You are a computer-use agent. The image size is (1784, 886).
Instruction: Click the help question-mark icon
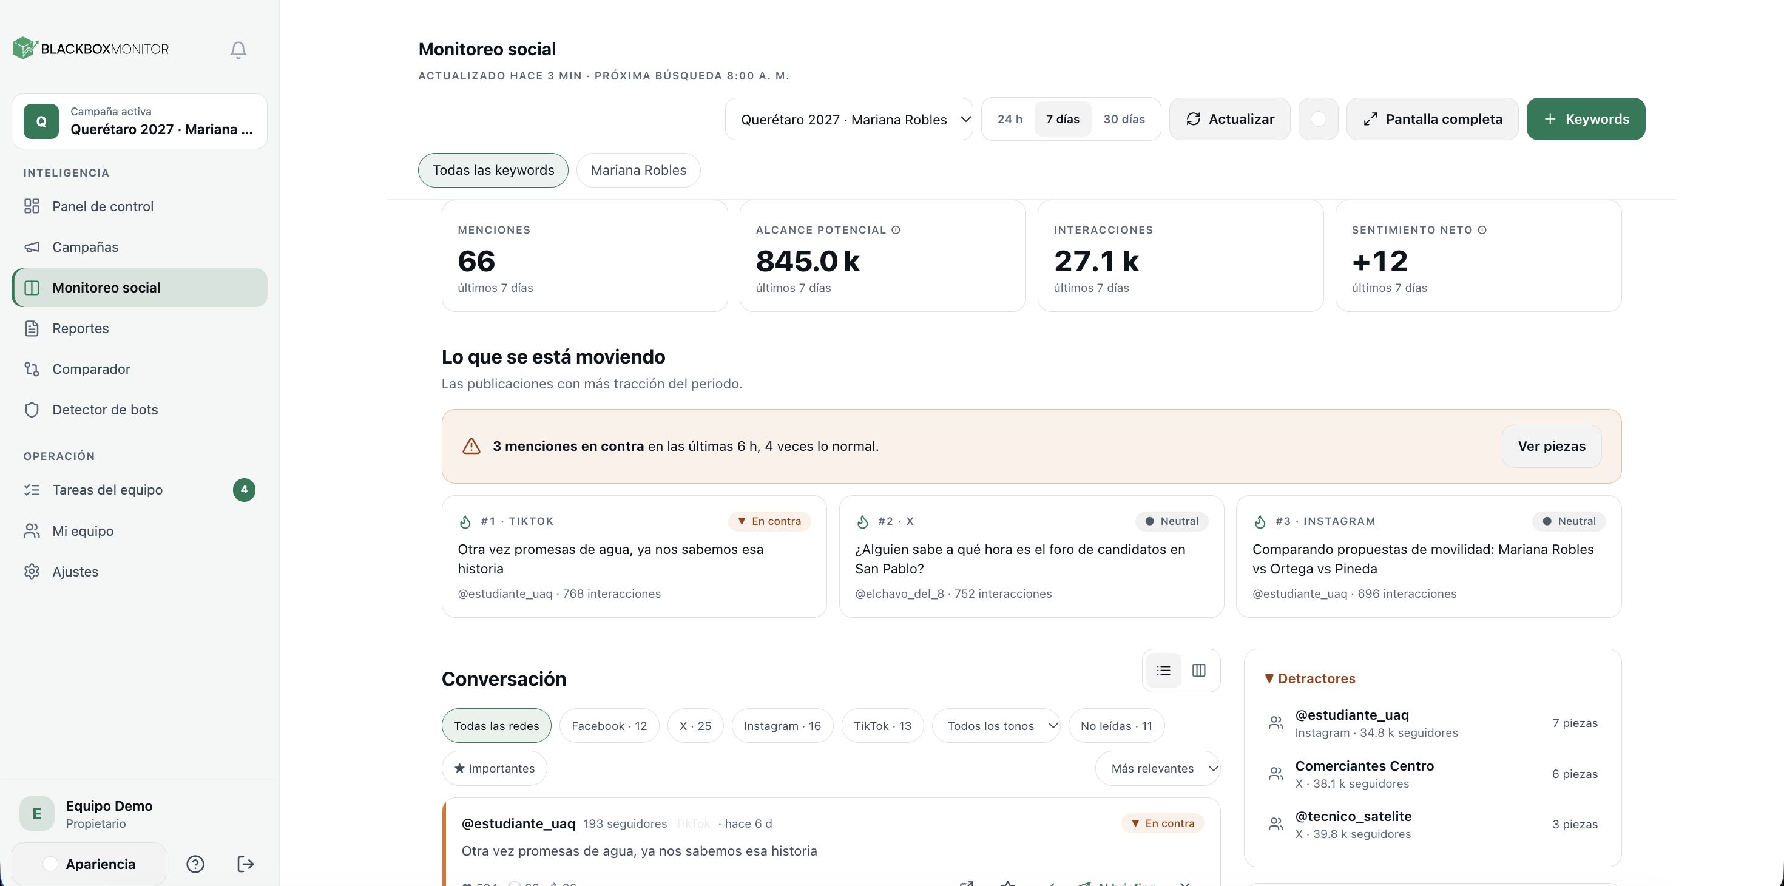pyautogui.click(x=195, y=864)
